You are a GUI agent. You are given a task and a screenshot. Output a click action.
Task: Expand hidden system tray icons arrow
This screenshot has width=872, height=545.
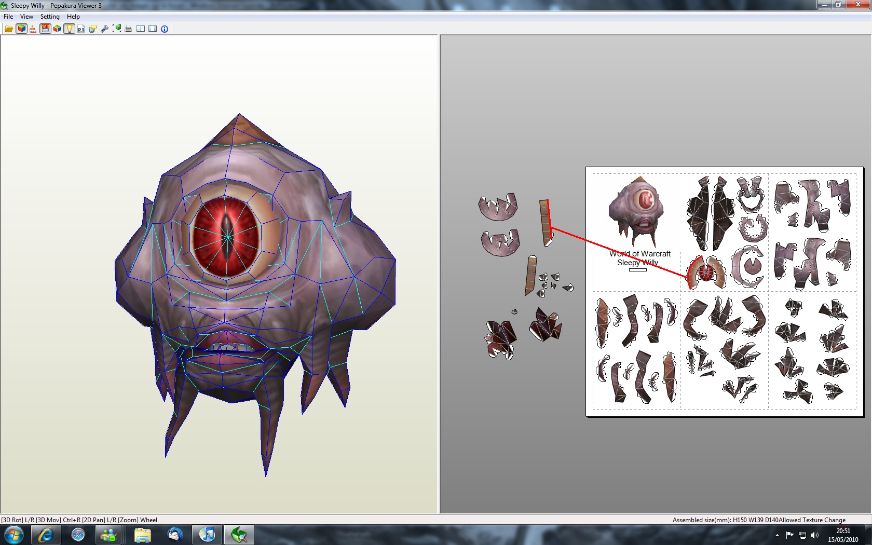pyautogui.click(x=777, y=535)
